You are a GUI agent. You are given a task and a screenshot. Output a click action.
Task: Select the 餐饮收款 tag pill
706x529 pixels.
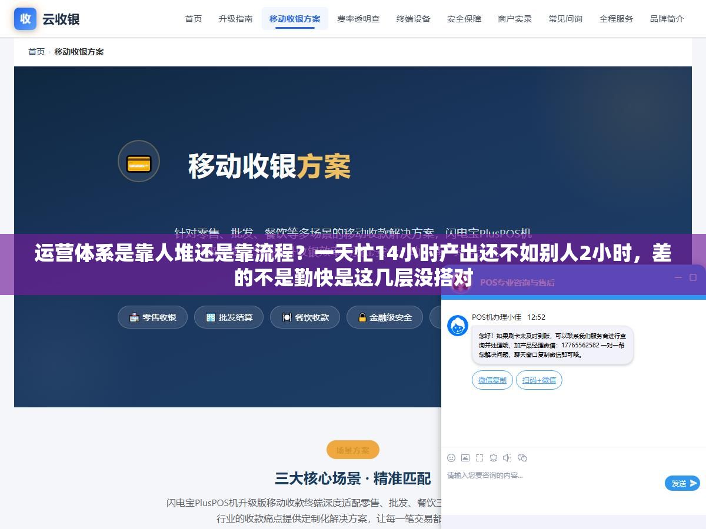click(305, 317)
